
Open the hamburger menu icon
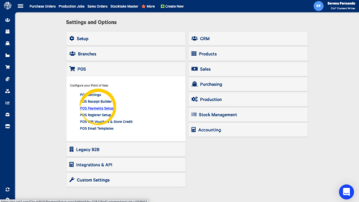click(20, 6)
